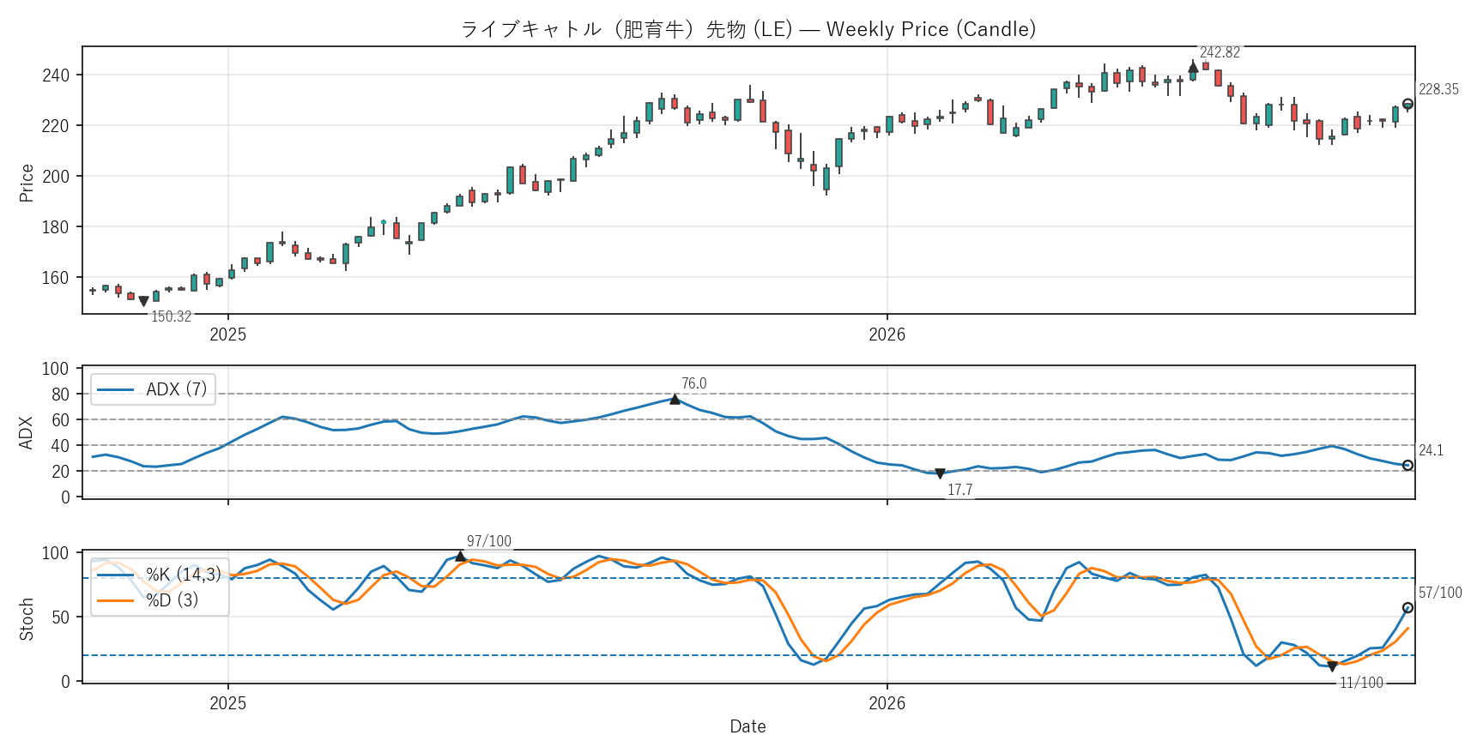Click the Price y-axis label
This screenshot has height=753, width=1483.
pyautogui.click(x=27, y=183)
